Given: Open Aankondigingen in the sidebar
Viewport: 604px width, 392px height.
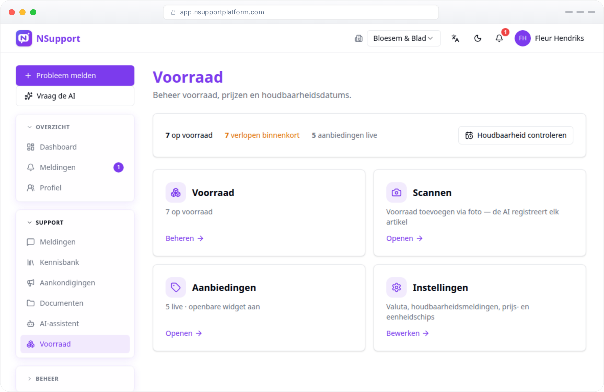Looking at the screenshot, I should point(75,283).
